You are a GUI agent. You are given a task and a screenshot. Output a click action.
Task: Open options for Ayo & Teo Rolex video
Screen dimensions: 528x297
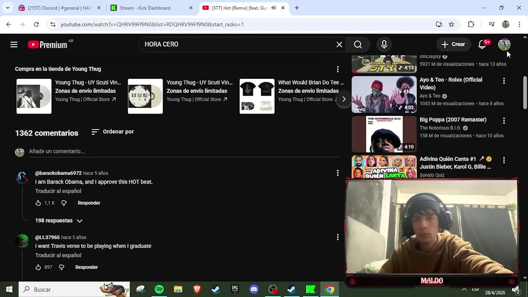[x=504, y=81]
